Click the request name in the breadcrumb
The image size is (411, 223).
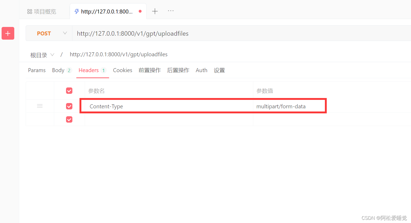[119, 54]
